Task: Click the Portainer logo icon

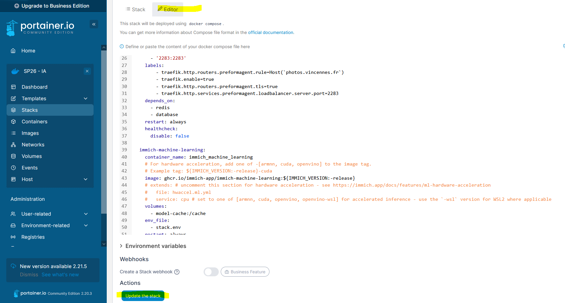Action: [12, 28]
